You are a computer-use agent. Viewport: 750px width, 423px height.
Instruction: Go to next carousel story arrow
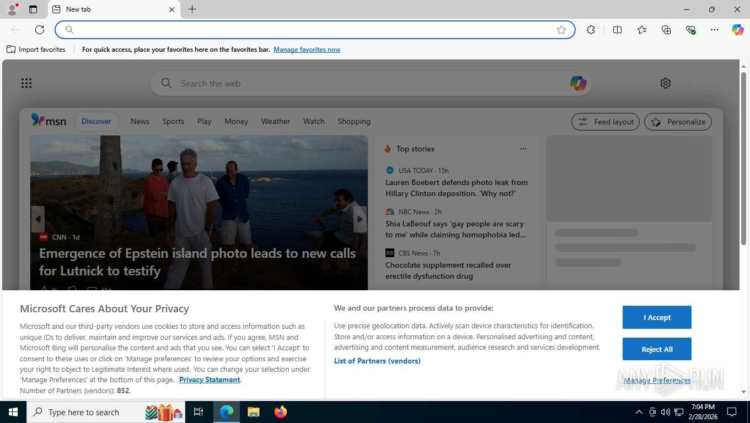pos(360,219)
